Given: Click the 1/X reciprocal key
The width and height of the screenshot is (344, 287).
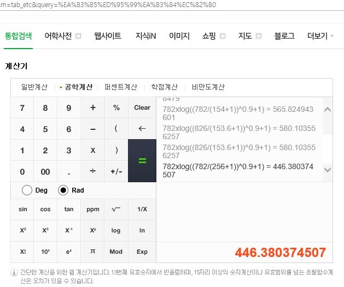Looking at the screenshot, I should [142, 210].
